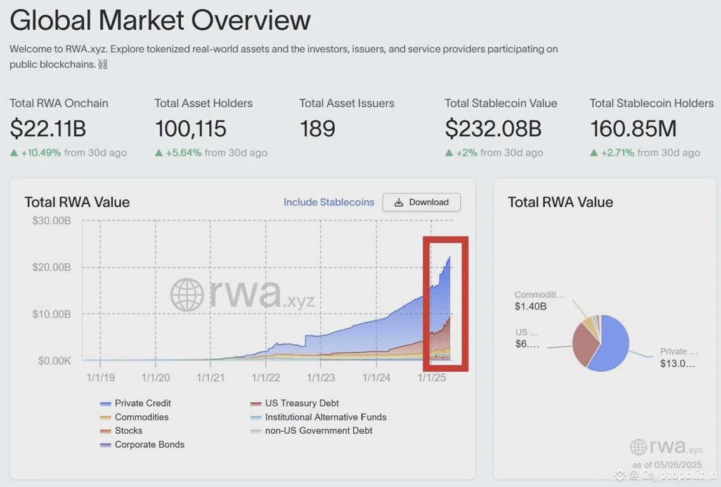This screenshot has height=487, width=721.
Task: Toggle non-US Government Debt legend entry
Action: 311,431
